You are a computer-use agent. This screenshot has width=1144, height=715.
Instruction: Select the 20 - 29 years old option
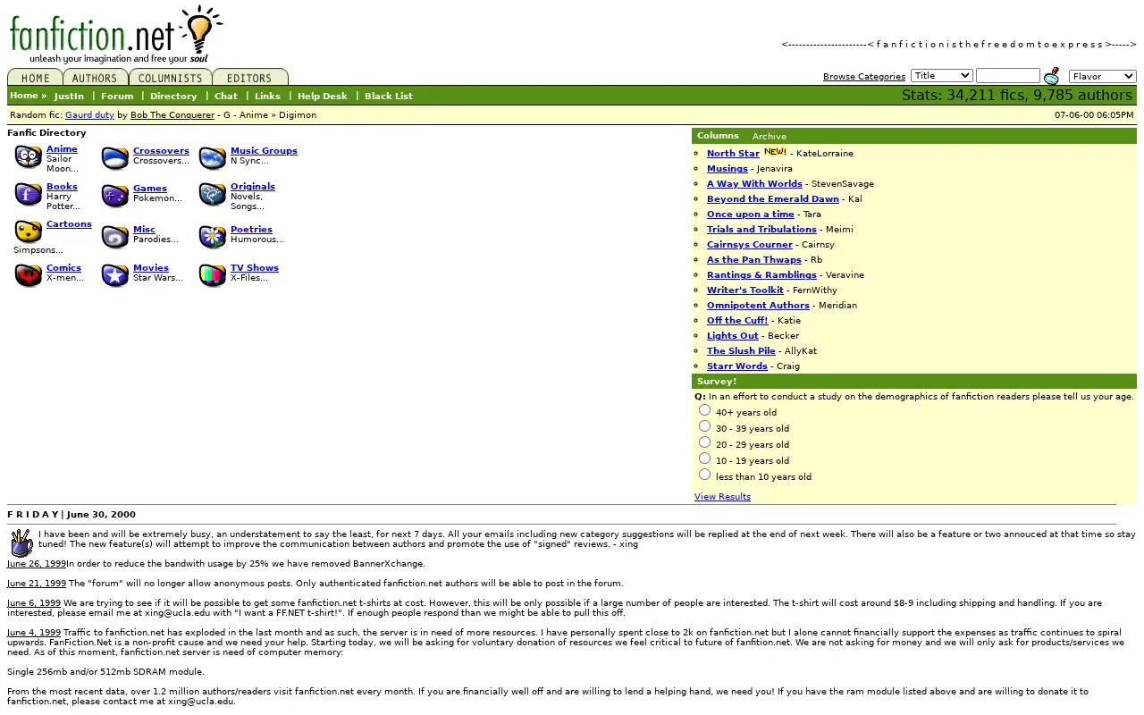pos(704,442)
